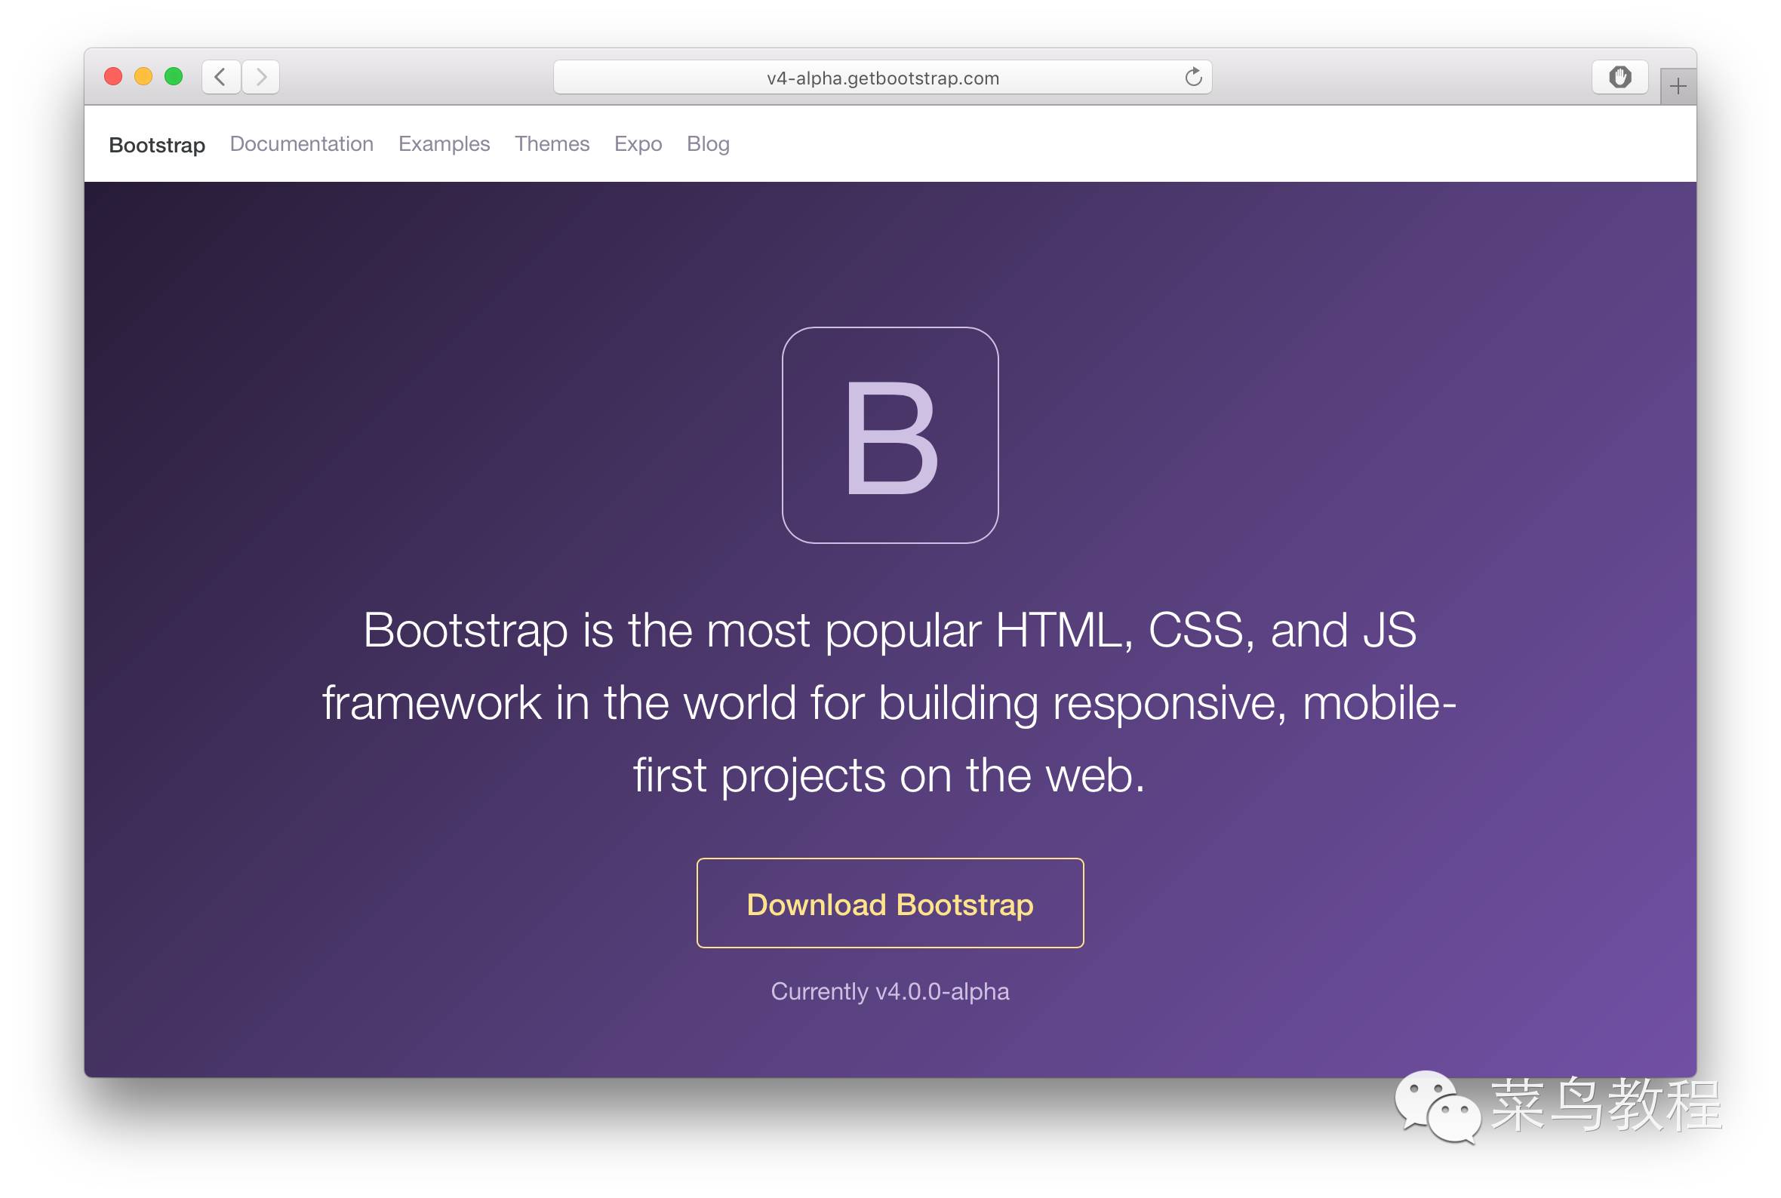Click the Currently v4.0.0-alpha version text
The width and height of the screenshot is (1781, 1198).
tap(890, 991)
